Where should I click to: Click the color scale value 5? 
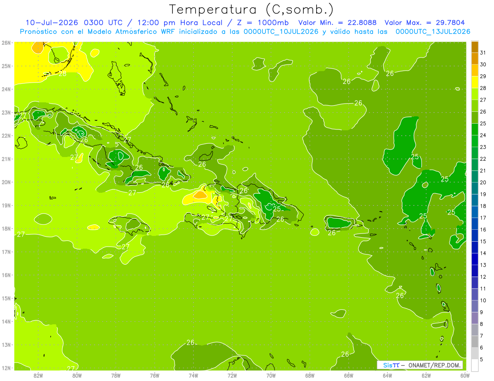point(482,360)
